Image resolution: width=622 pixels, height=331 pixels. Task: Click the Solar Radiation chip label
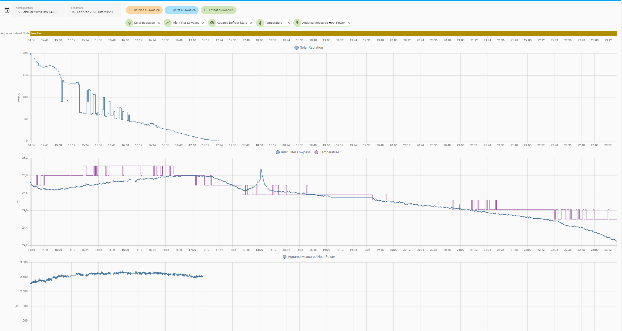click(145, 23)
